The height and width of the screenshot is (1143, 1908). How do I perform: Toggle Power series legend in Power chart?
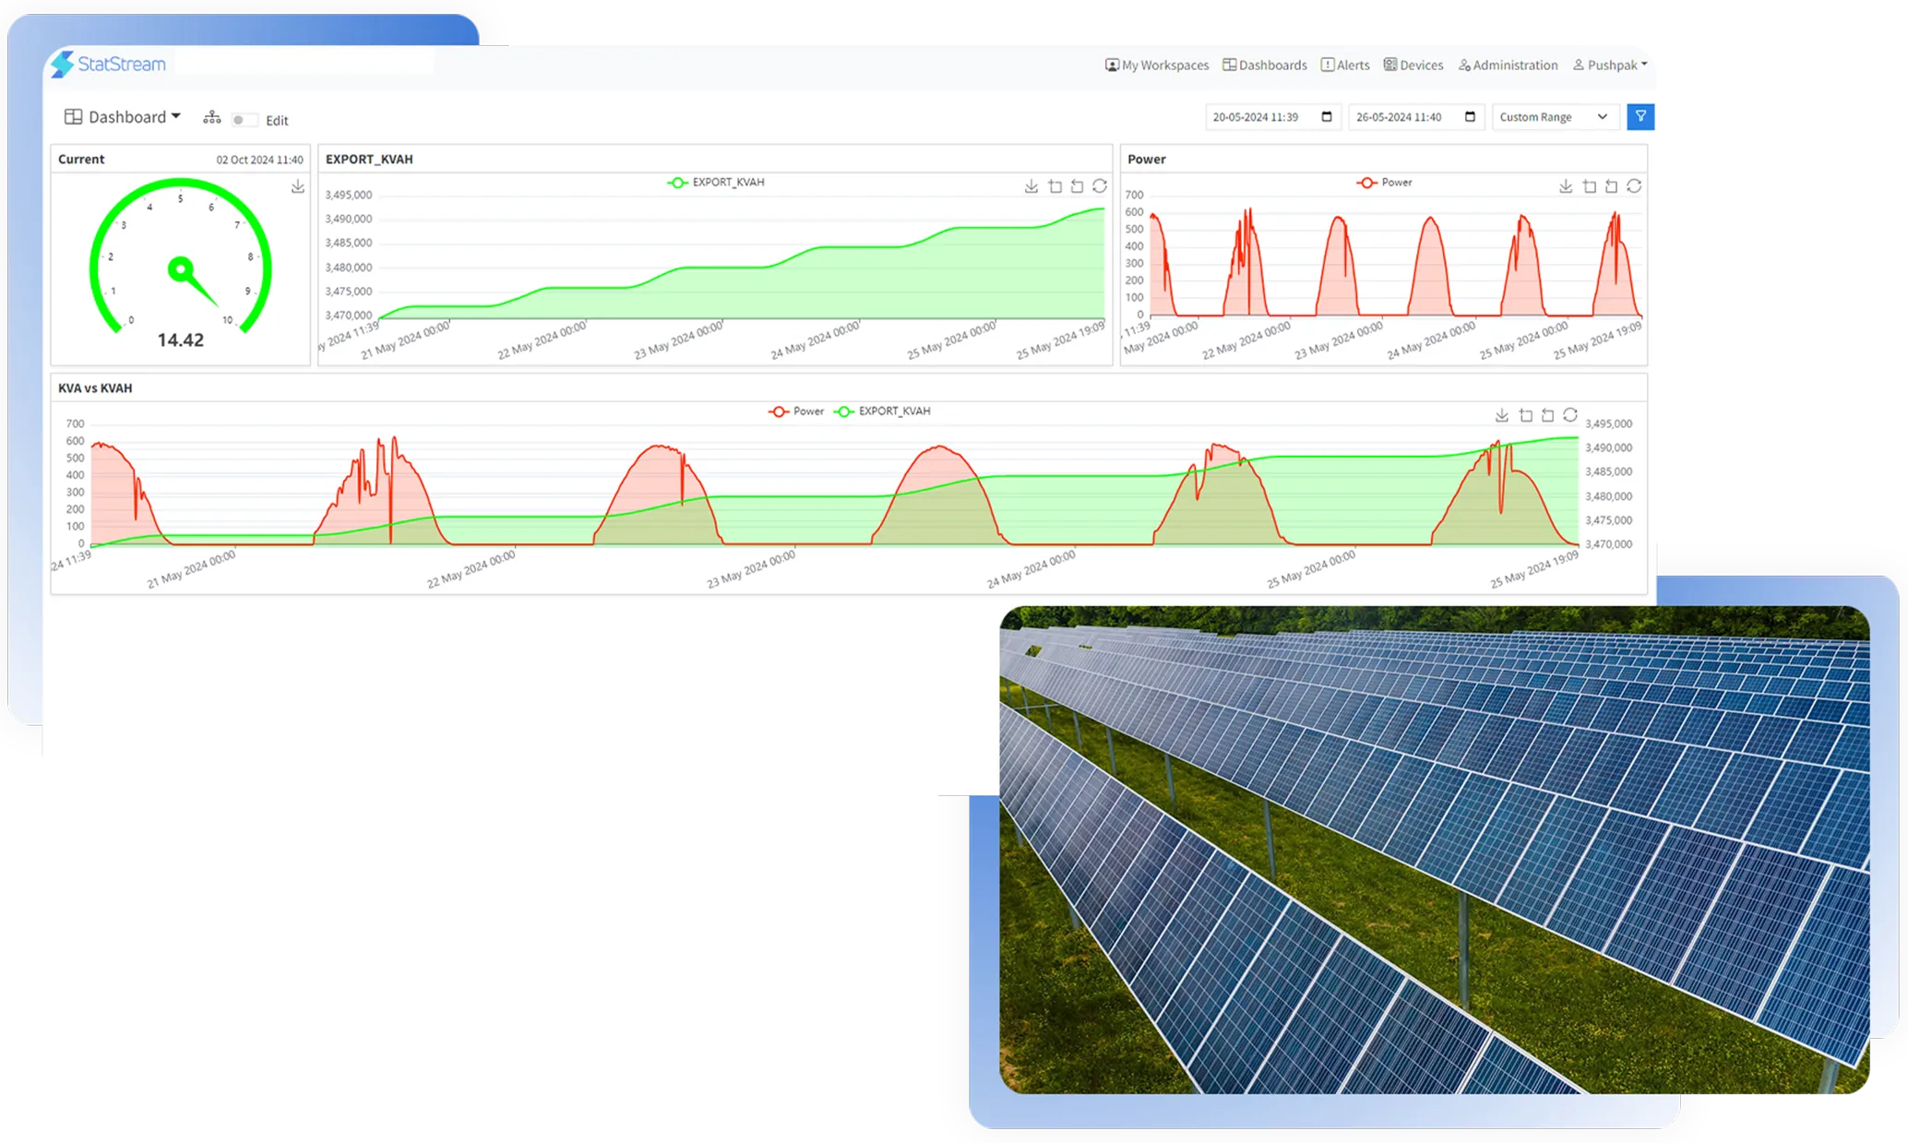click(x=1385, y=183)
